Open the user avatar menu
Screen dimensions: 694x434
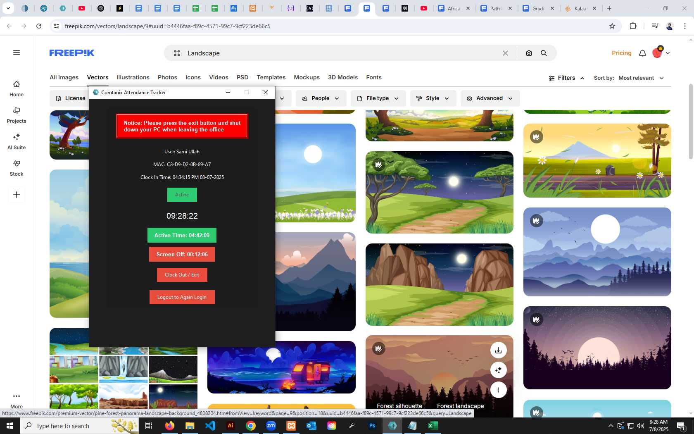pos(661,52)
